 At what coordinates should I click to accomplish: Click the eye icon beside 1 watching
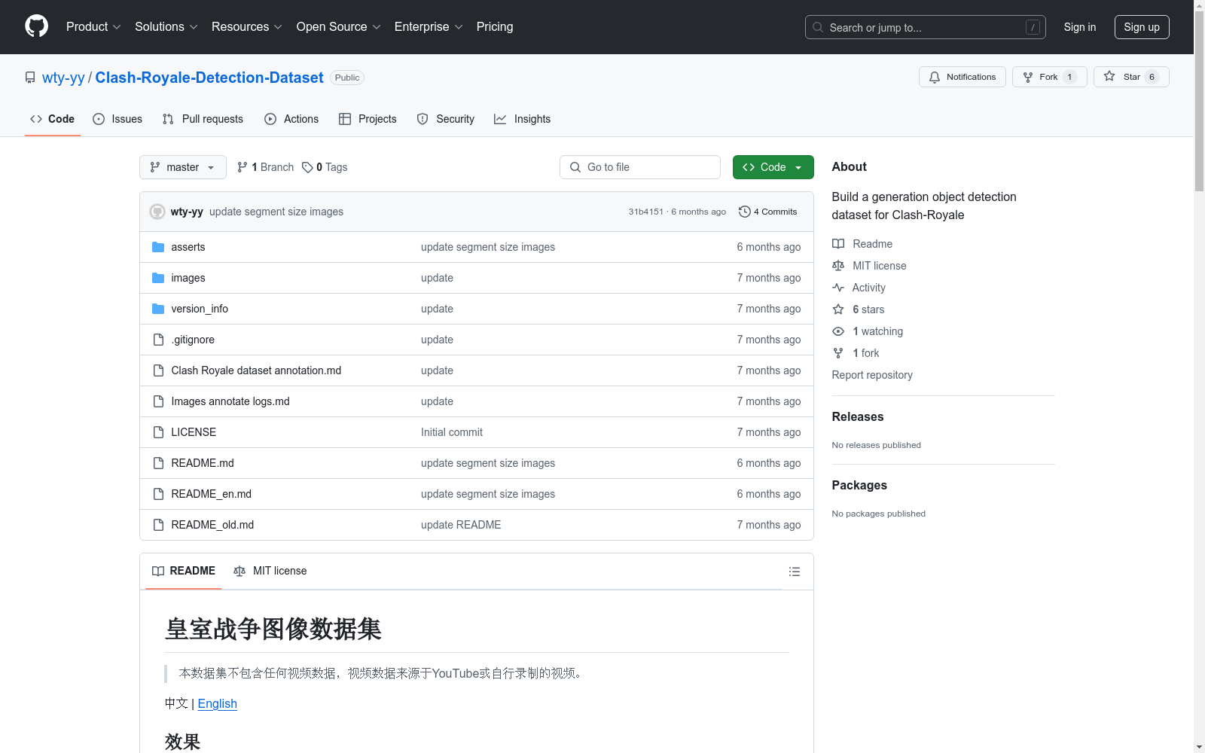tap(838, 331)
